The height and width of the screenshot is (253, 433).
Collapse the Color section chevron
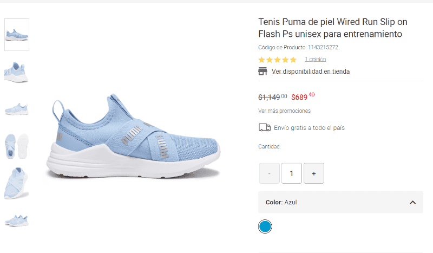(412, 202)
